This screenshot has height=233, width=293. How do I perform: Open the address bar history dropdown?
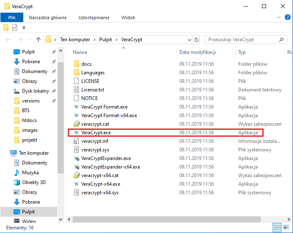pyautogui.click(x=189, y=40)
